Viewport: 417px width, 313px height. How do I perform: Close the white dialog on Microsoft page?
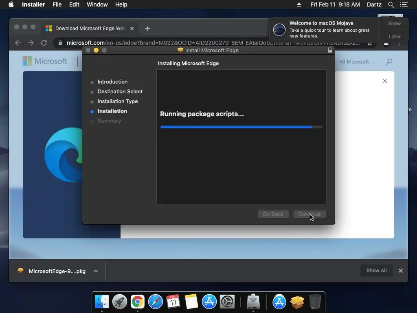tap(384, 81)
